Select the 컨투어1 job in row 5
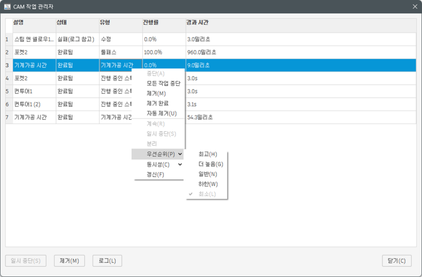The height and width of the screenshot is (277, 422). (x=34, y=91)
